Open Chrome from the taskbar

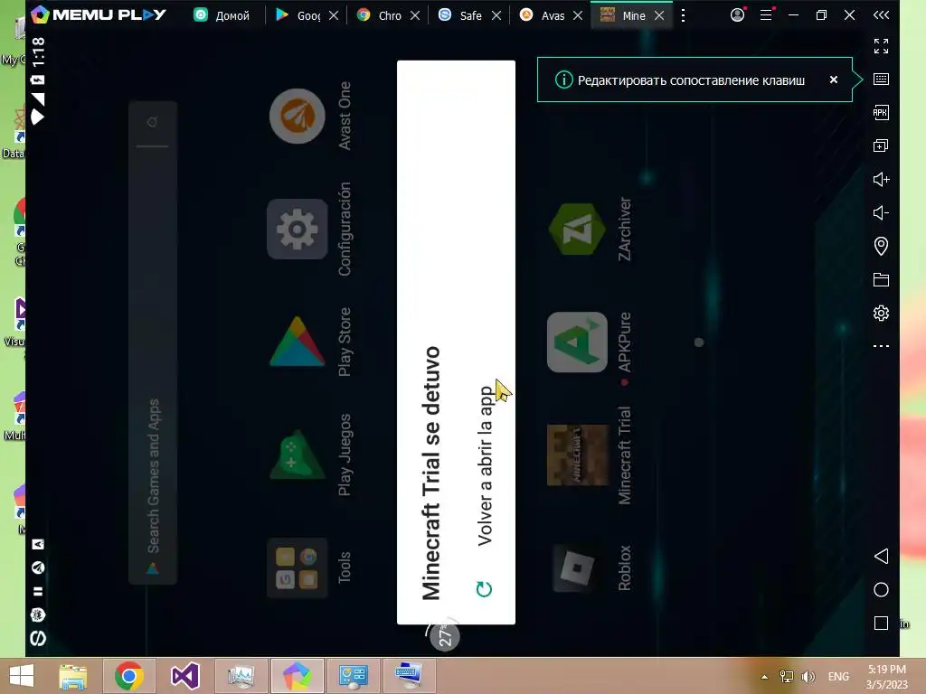coord(129,676)
